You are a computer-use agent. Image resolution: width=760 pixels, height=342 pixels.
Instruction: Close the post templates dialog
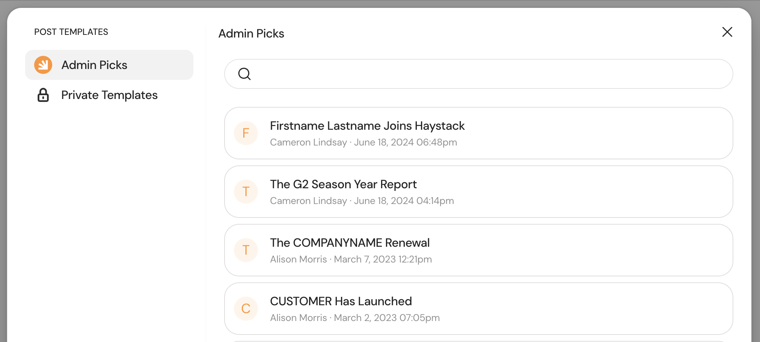click(x=727, y=32)
